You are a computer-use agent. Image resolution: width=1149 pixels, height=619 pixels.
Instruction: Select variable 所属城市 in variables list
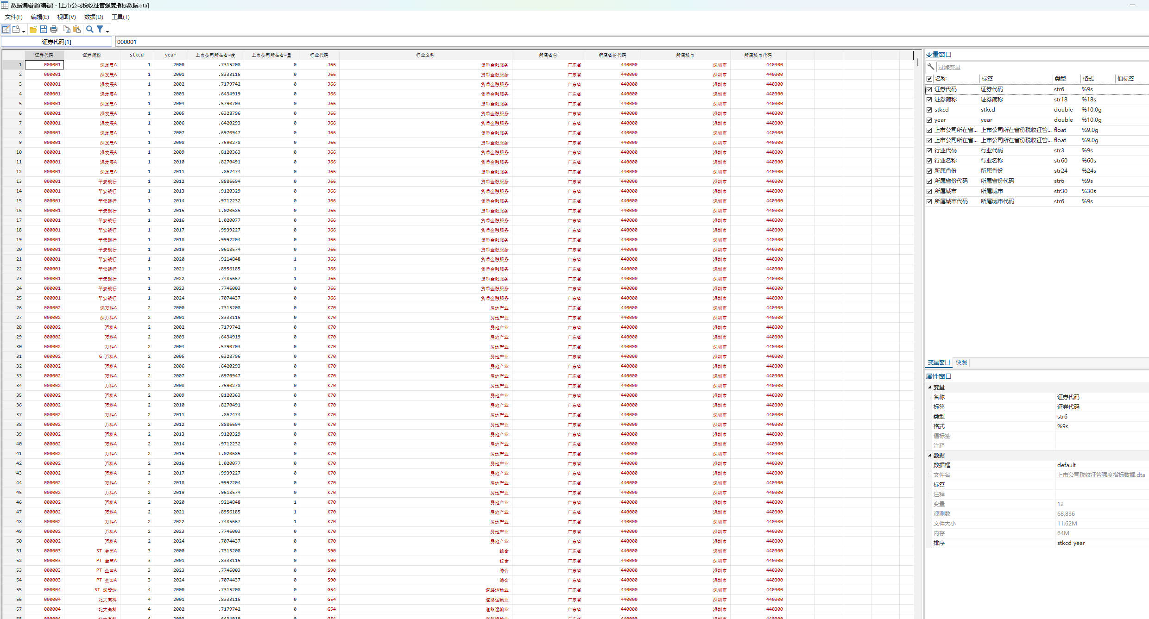[945, 191]
